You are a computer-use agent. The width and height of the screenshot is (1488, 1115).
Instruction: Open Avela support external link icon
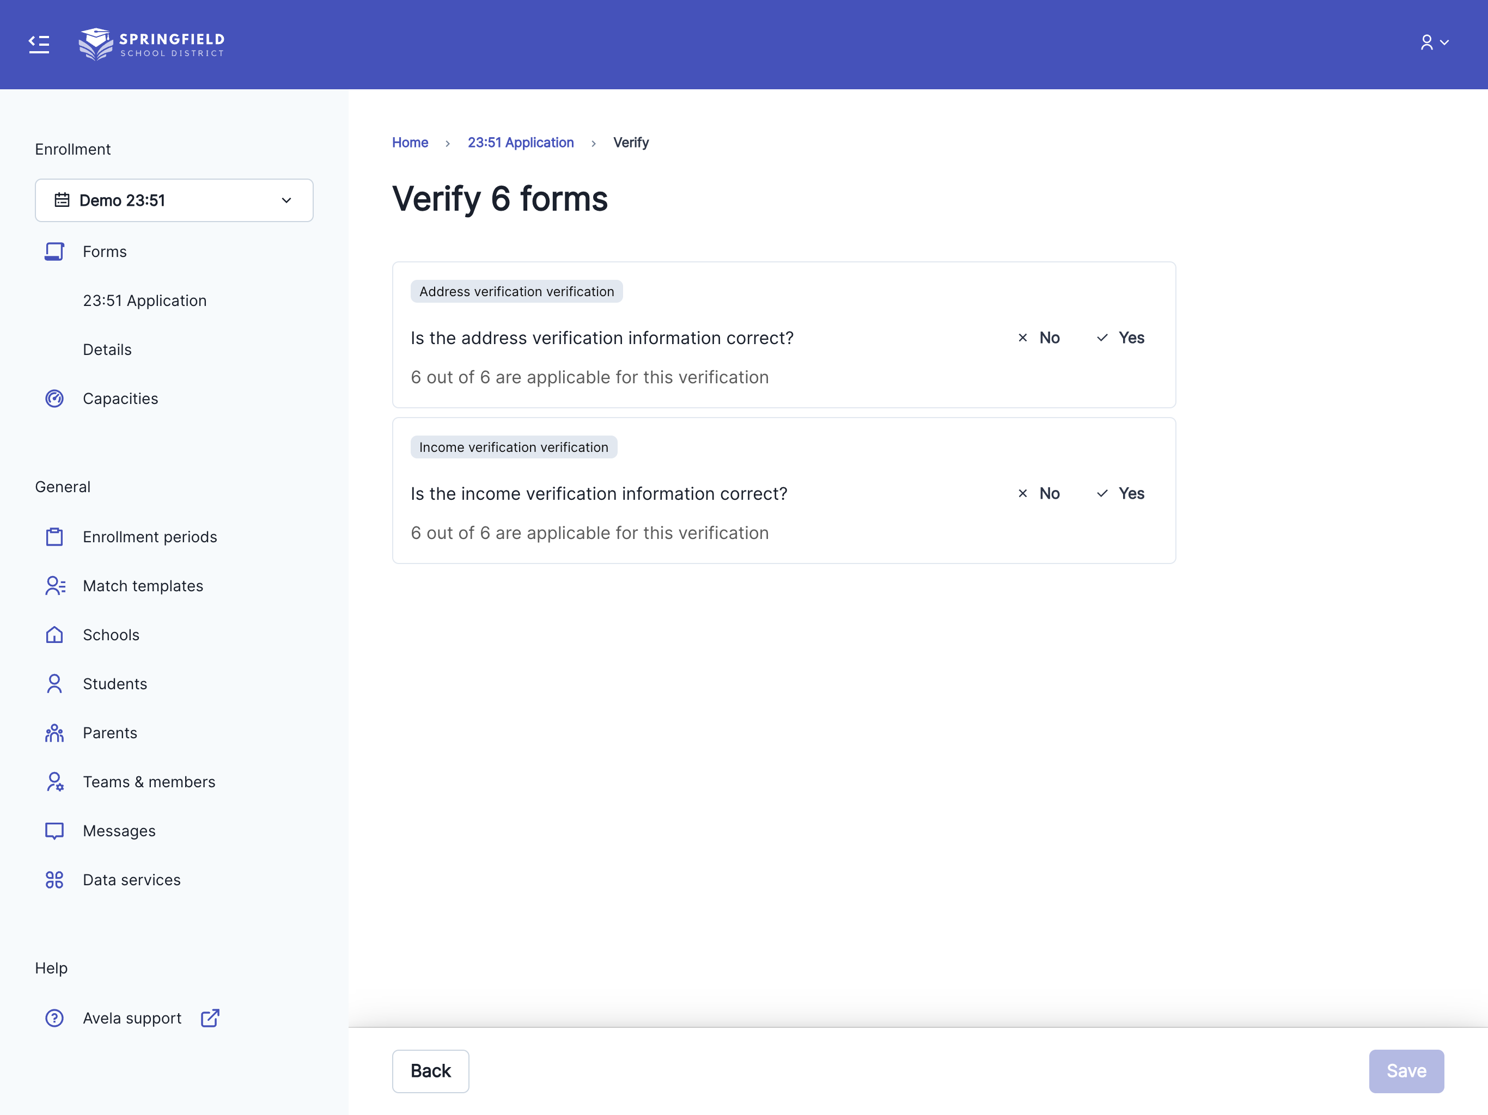[210, 1018]
